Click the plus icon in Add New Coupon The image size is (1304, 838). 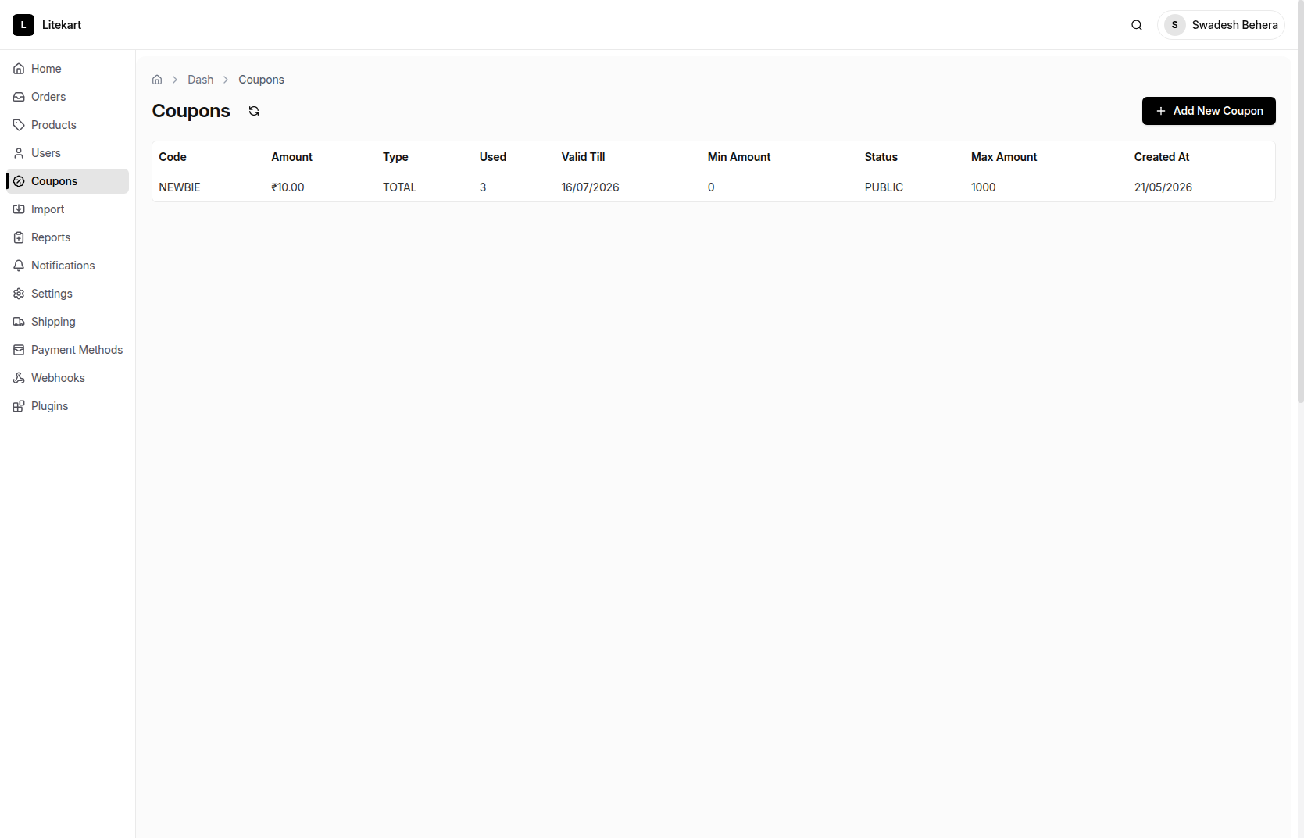1161,111
